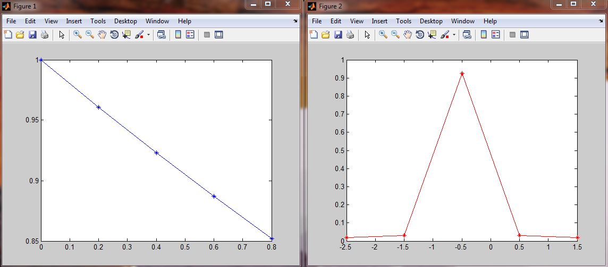Click the red peak data marker in Figure 2
This screenshot has width=608, height=267.
[x=462, y=74]
